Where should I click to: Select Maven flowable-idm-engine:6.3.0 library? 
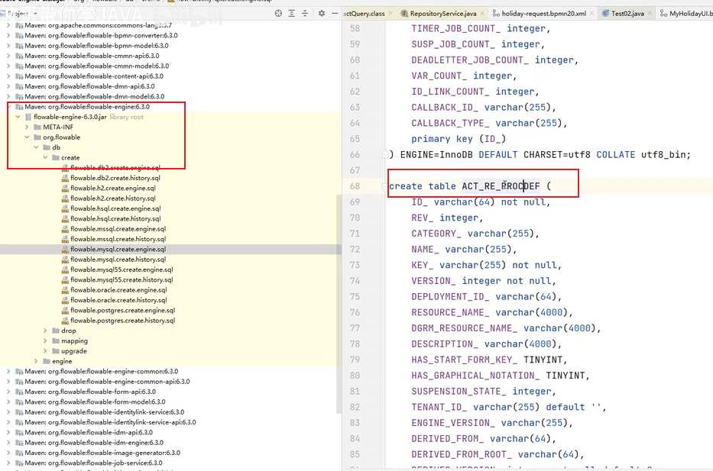(89, 443)
